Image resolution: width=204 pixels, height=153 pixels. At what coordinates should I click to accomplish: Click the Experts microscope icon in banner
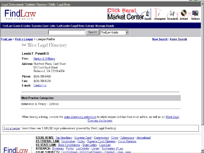tap(148, 14)
